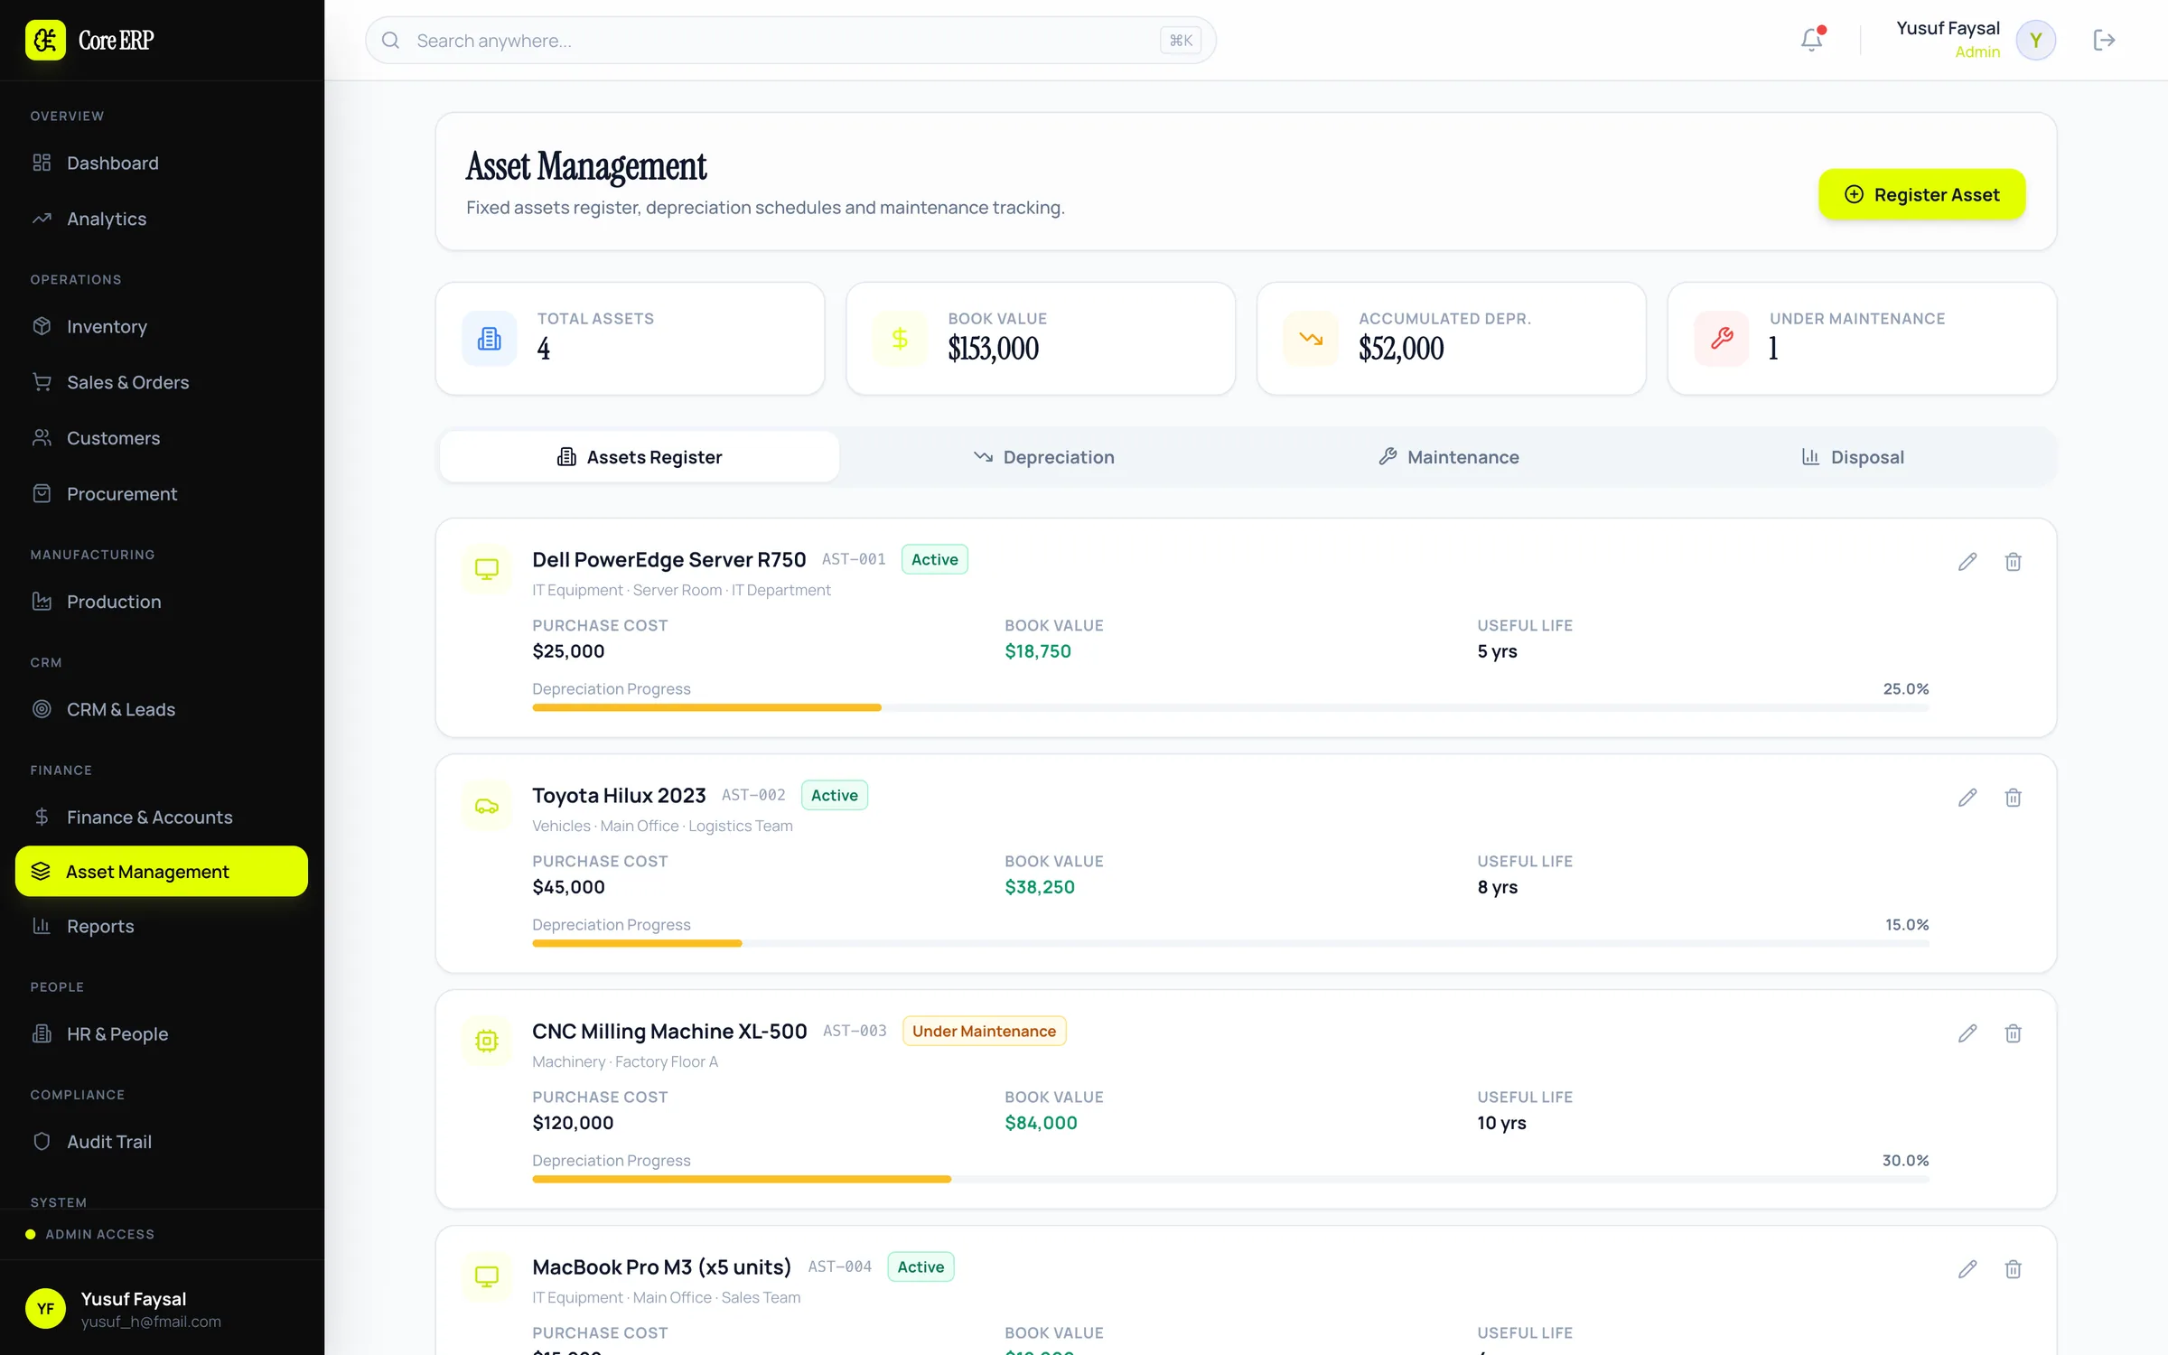Click the CNC Milling Machine chip icon
This screenshot has width=2168, height=1355.
pos(487,1042)
